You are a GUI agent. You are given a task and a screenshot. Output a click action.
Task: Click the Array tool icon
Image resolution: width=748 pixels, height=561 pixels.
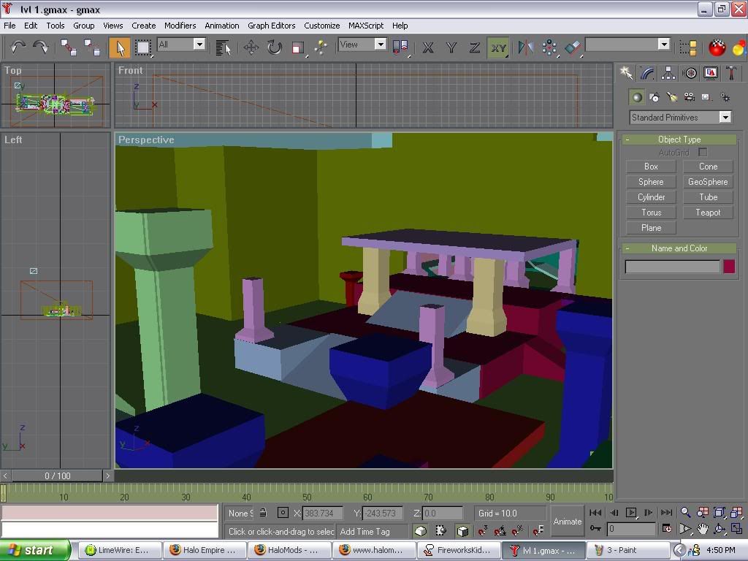(x=549, y=47)
